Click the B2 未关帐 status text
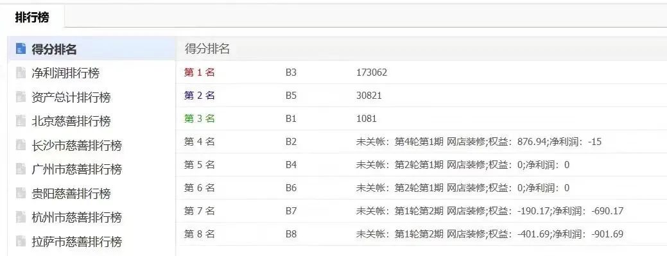 point(478,142)
